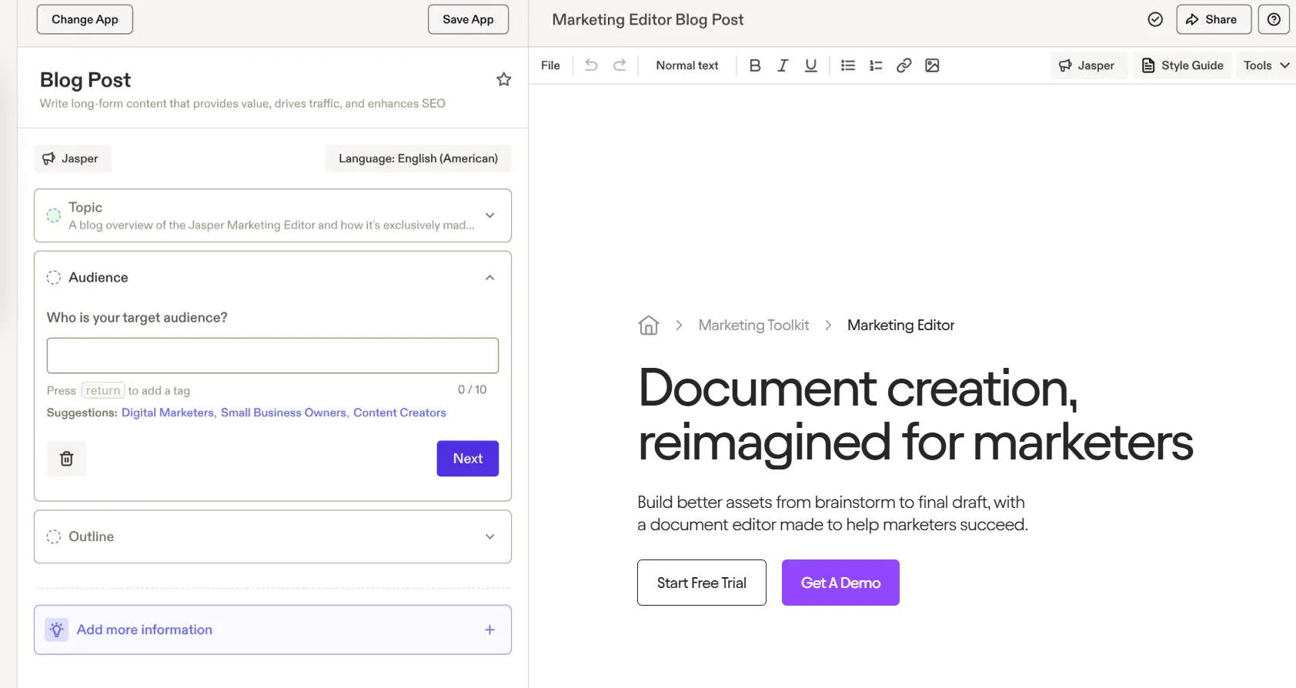The width and height of the screenshot is (1296, 688).
Task: Collapse the Audience section chevron
Action: pos(490,278)
